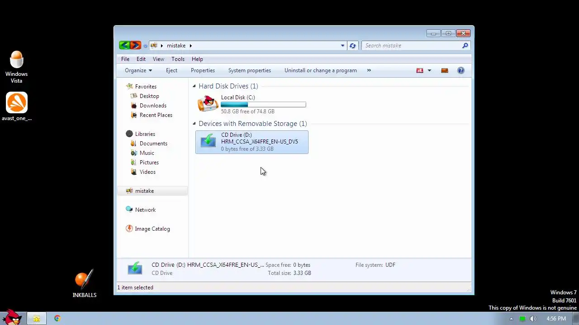579x325 pixels.
Task: Go back with the green back arrow
Action: [124, 45]
